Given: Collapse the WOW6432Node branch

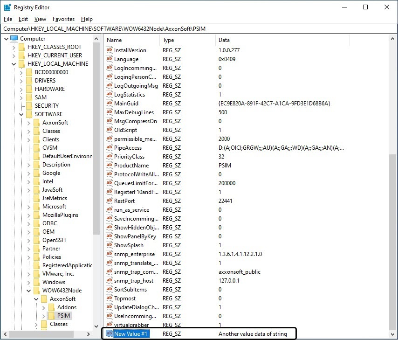Looking at the screenshot, I should 28,291.
